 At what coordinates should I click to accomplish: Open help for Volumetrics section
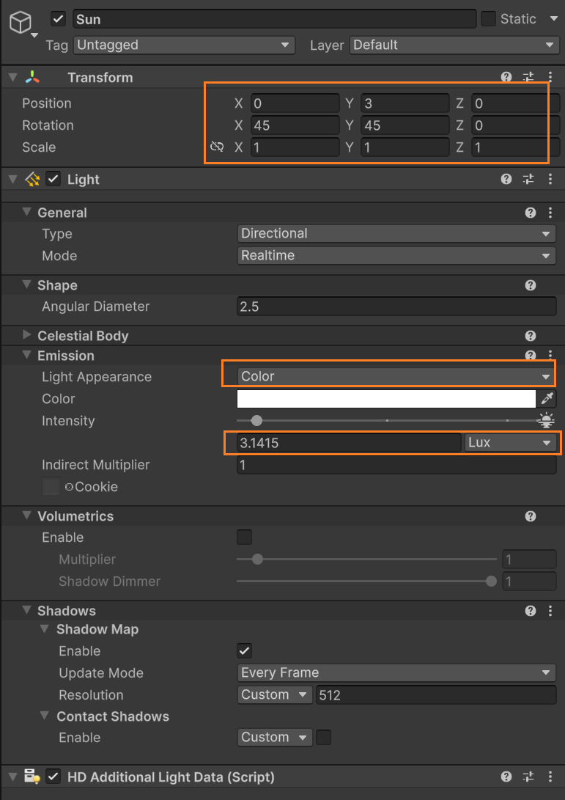(x=531, y=516)
